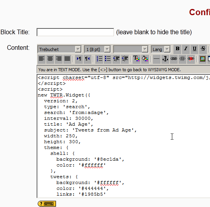The width and height of the screenshot is (210, 207).
Task: Click line "new TWTR.Widget({"
Action: tap(64, 95)
